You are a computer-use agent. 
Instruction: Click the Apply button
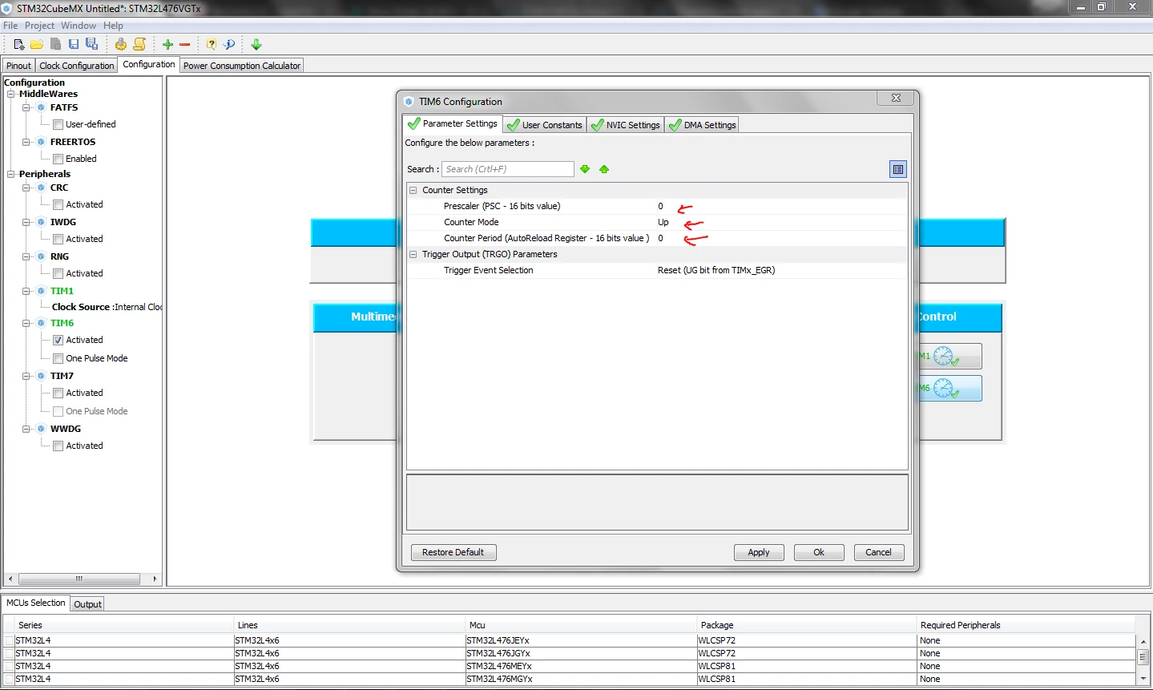click(x=759, y=552)
